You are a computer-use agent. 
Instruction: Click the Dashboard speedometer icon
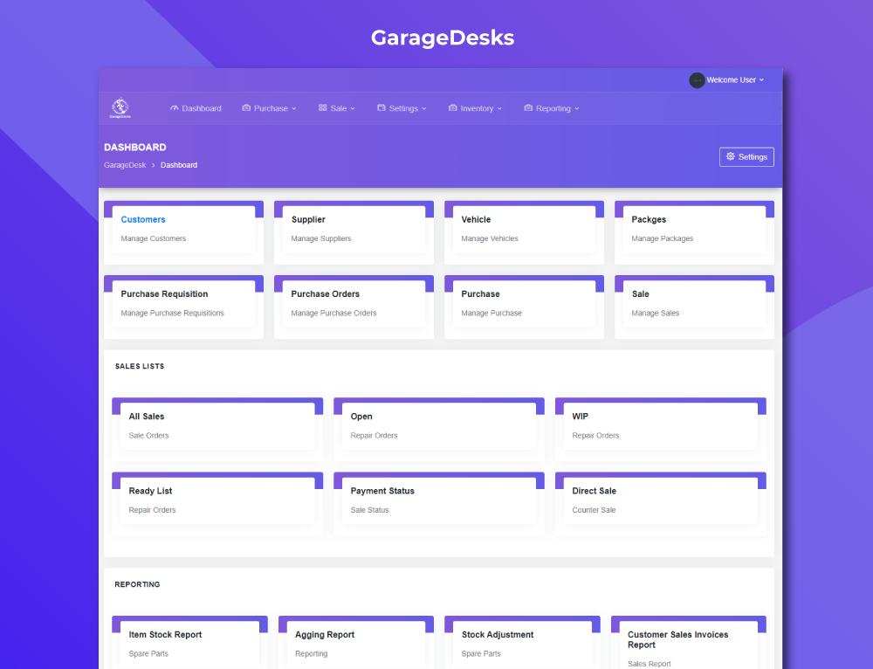(175, 108)
